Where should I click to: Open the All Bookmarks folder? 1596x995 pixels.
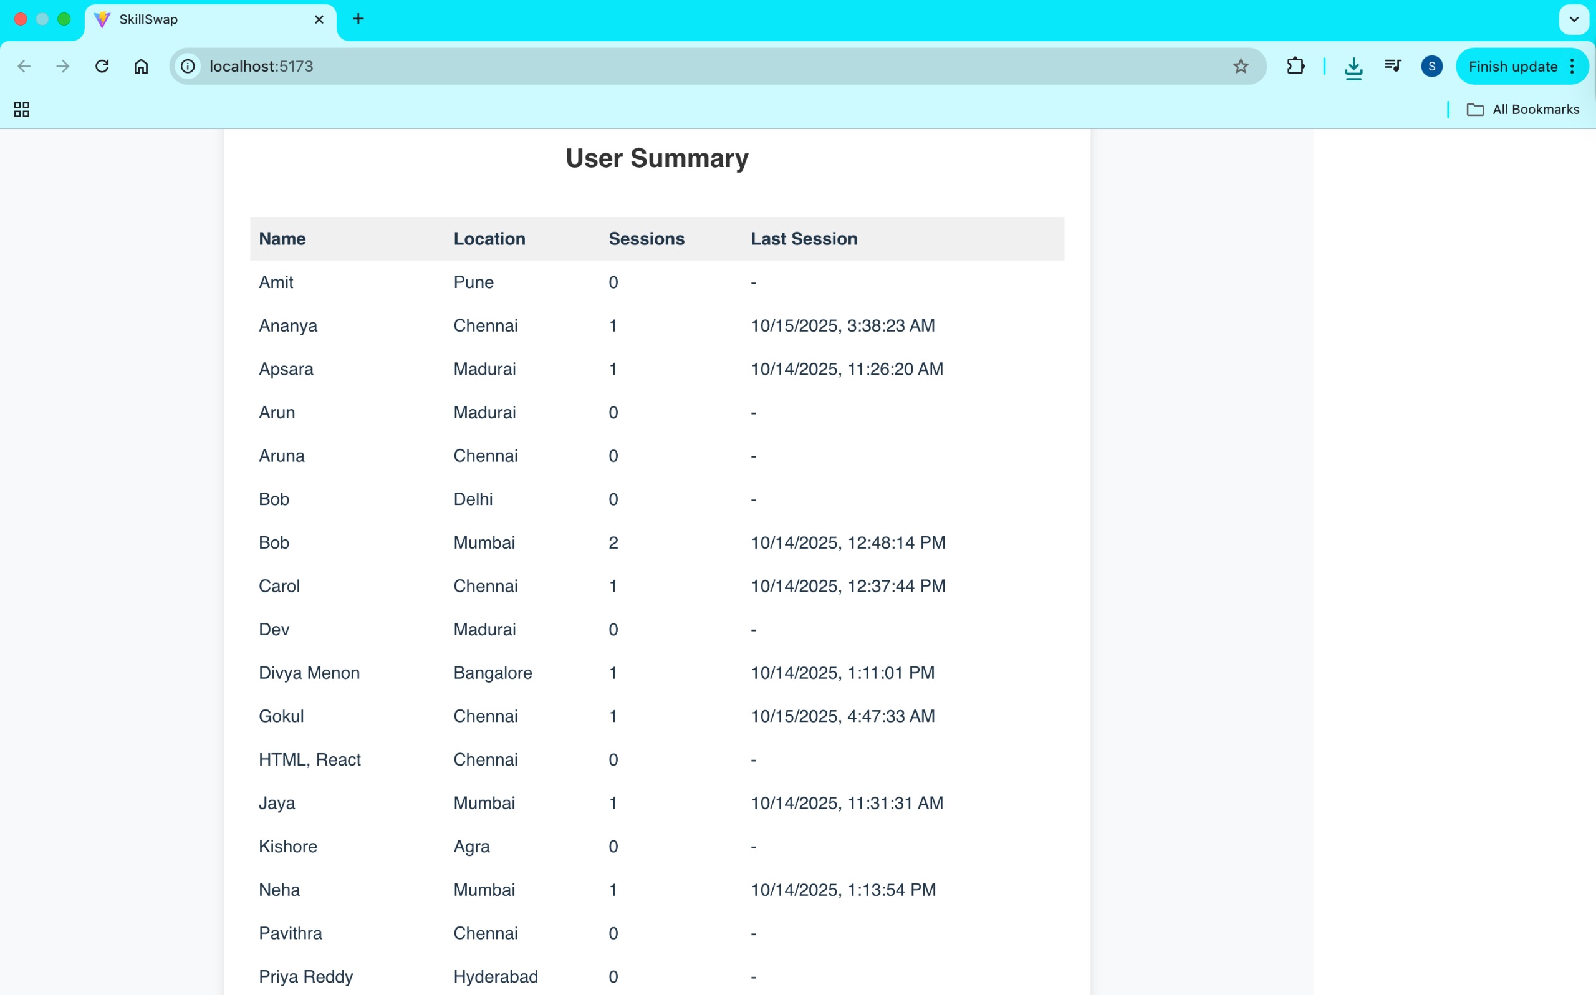(1523, 109)
